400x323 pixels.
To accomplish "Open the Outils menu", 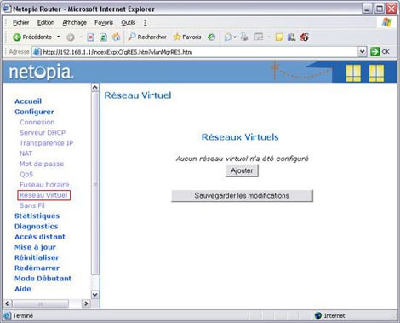I will 129,22.
